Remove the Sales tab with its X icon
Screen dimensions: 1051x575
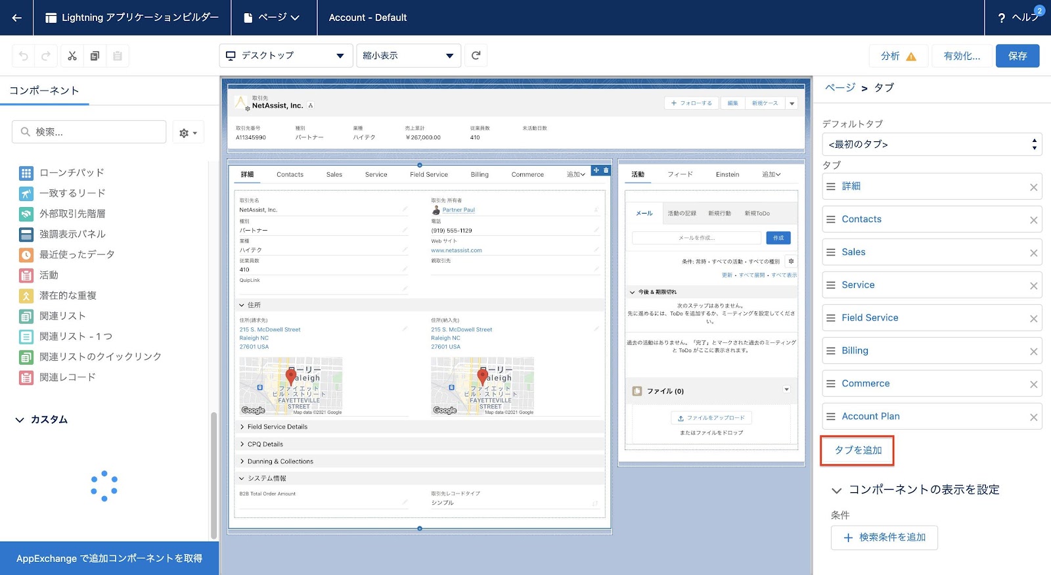[1033, 253]
